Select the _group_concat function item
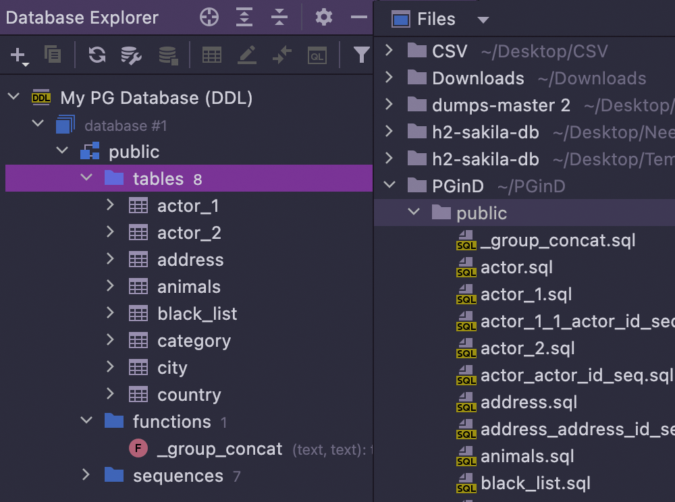 [219, 449]
